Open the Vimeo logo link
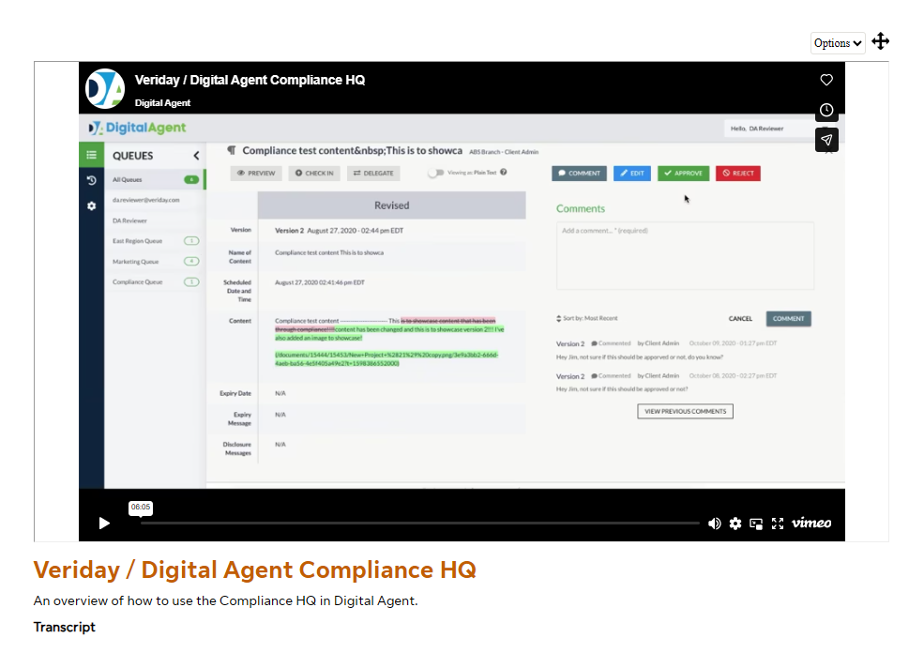This screenshot has width=924, height=653. tap(811, 523)
